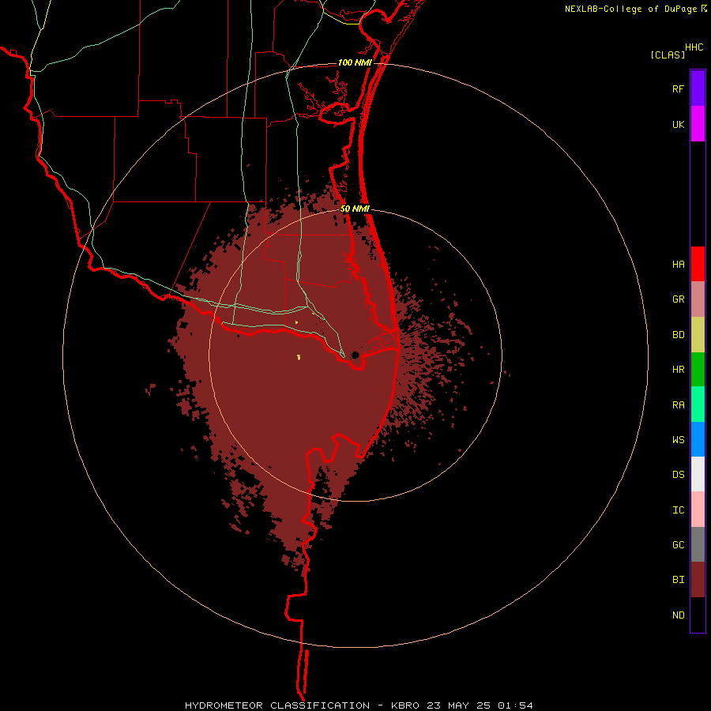Click the UK legend label
This screenshot has width=711, height=711.
pyautogui.click(x=678, y=125)
